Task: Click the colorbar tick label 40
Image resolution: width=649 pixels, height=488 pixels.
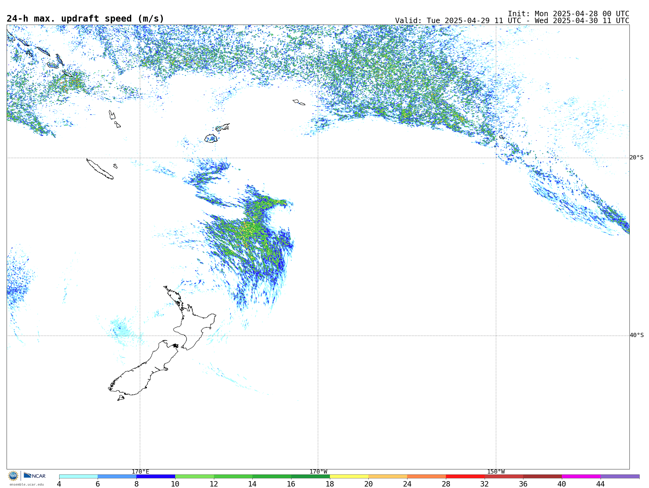Action: pos(562,484)
